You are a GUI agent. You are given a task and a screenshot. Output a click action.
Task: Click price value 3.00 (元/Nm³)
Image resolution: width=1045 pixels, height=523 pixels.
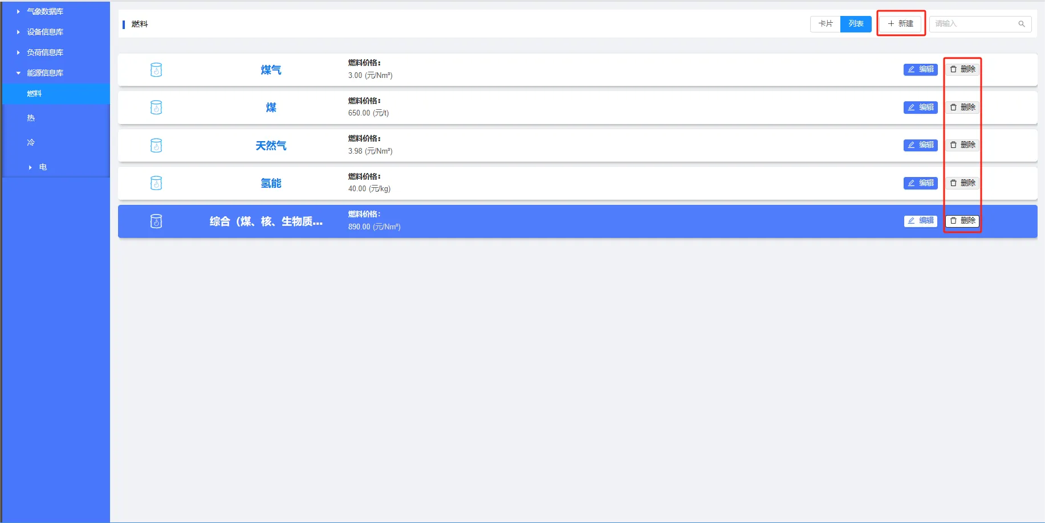[371, 76]
